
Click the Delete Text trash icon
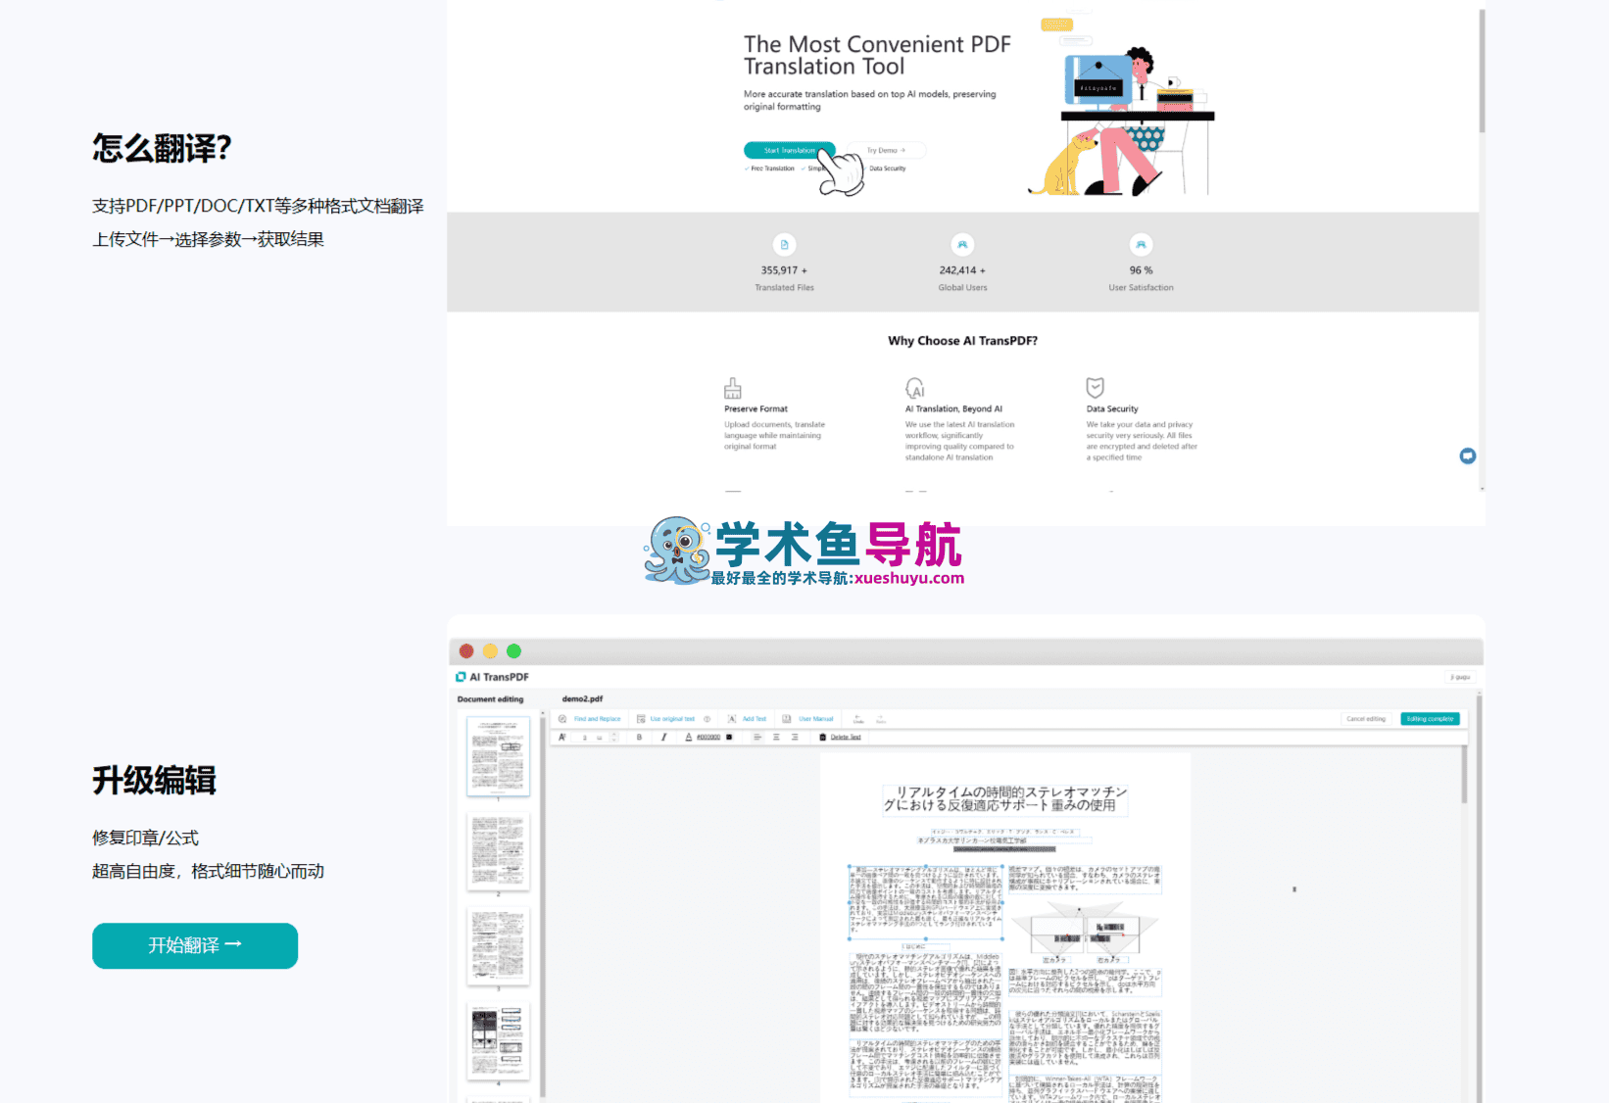(822, 737)
